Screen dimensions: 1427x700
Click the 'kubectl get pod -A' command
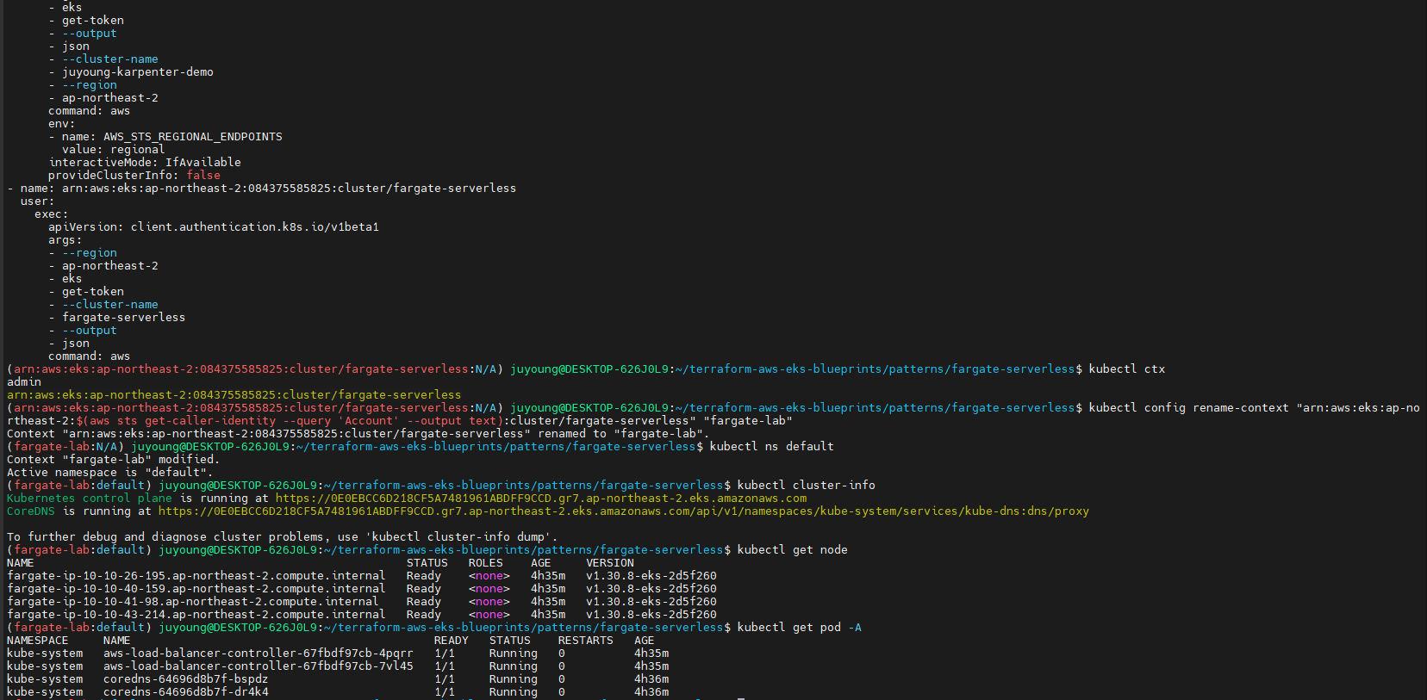point(800,628)
